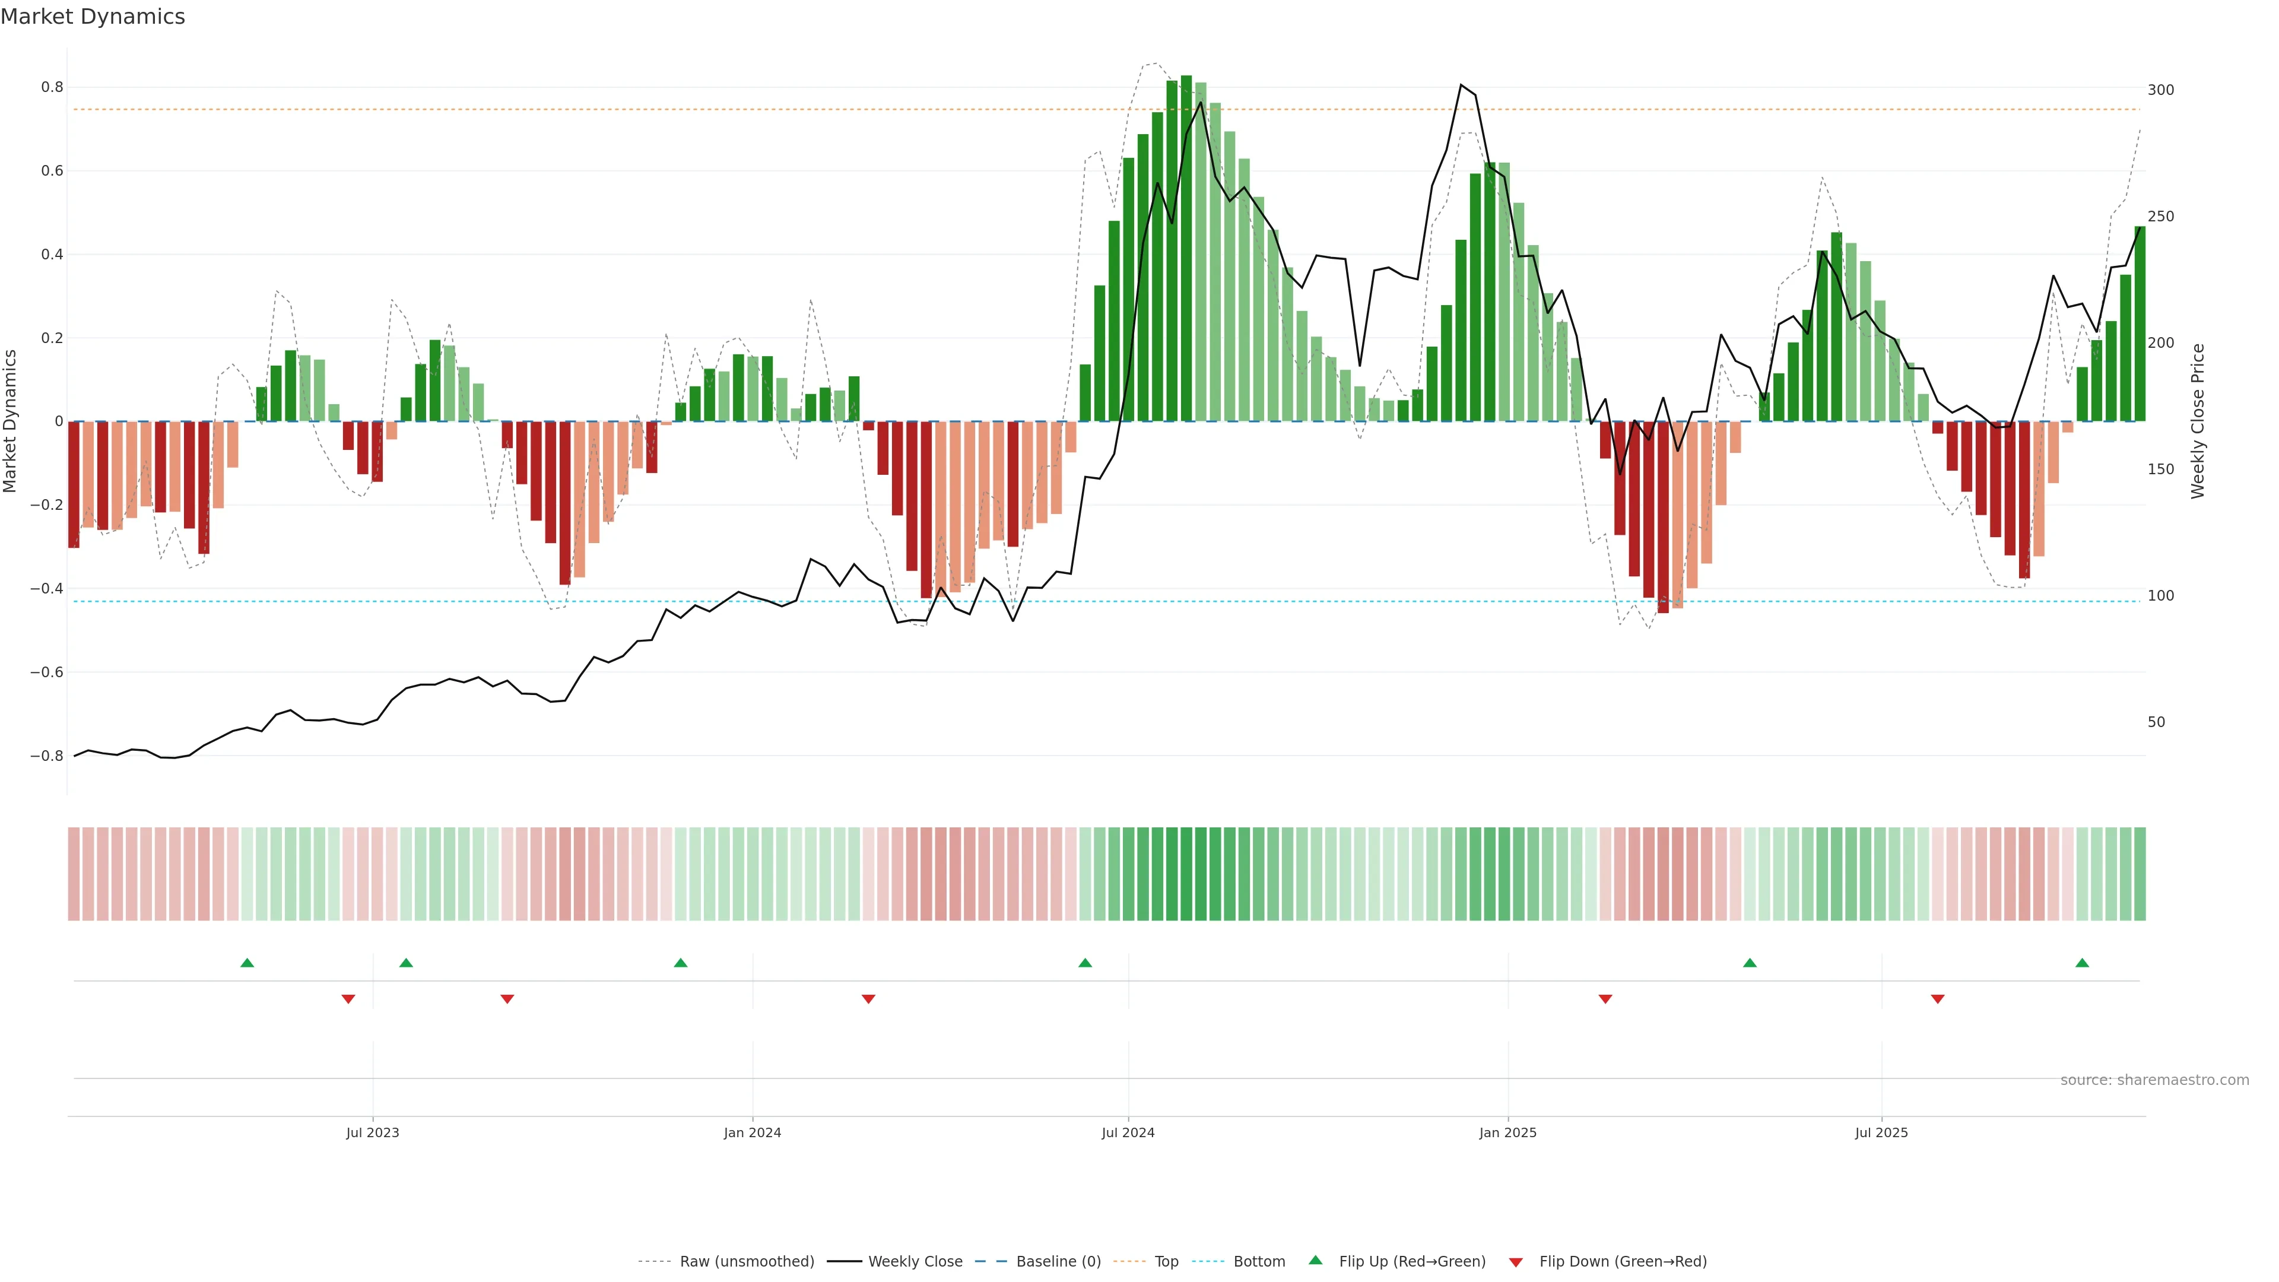Click the Jan 2025 x-axis label
Screen dimensions: 2279x1282
[1507, 1132]
